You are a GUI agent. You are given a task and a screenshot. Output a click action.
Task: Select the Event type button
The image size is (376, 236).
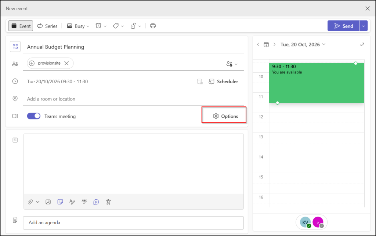[x=21, y=26]
